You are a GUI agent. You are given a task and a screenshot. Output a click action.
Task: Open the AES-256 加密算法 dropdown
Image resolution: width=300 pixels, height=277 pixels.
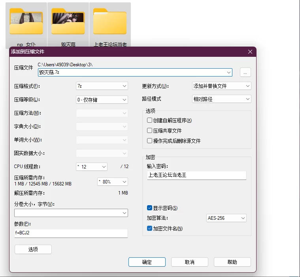coord(226,218)
